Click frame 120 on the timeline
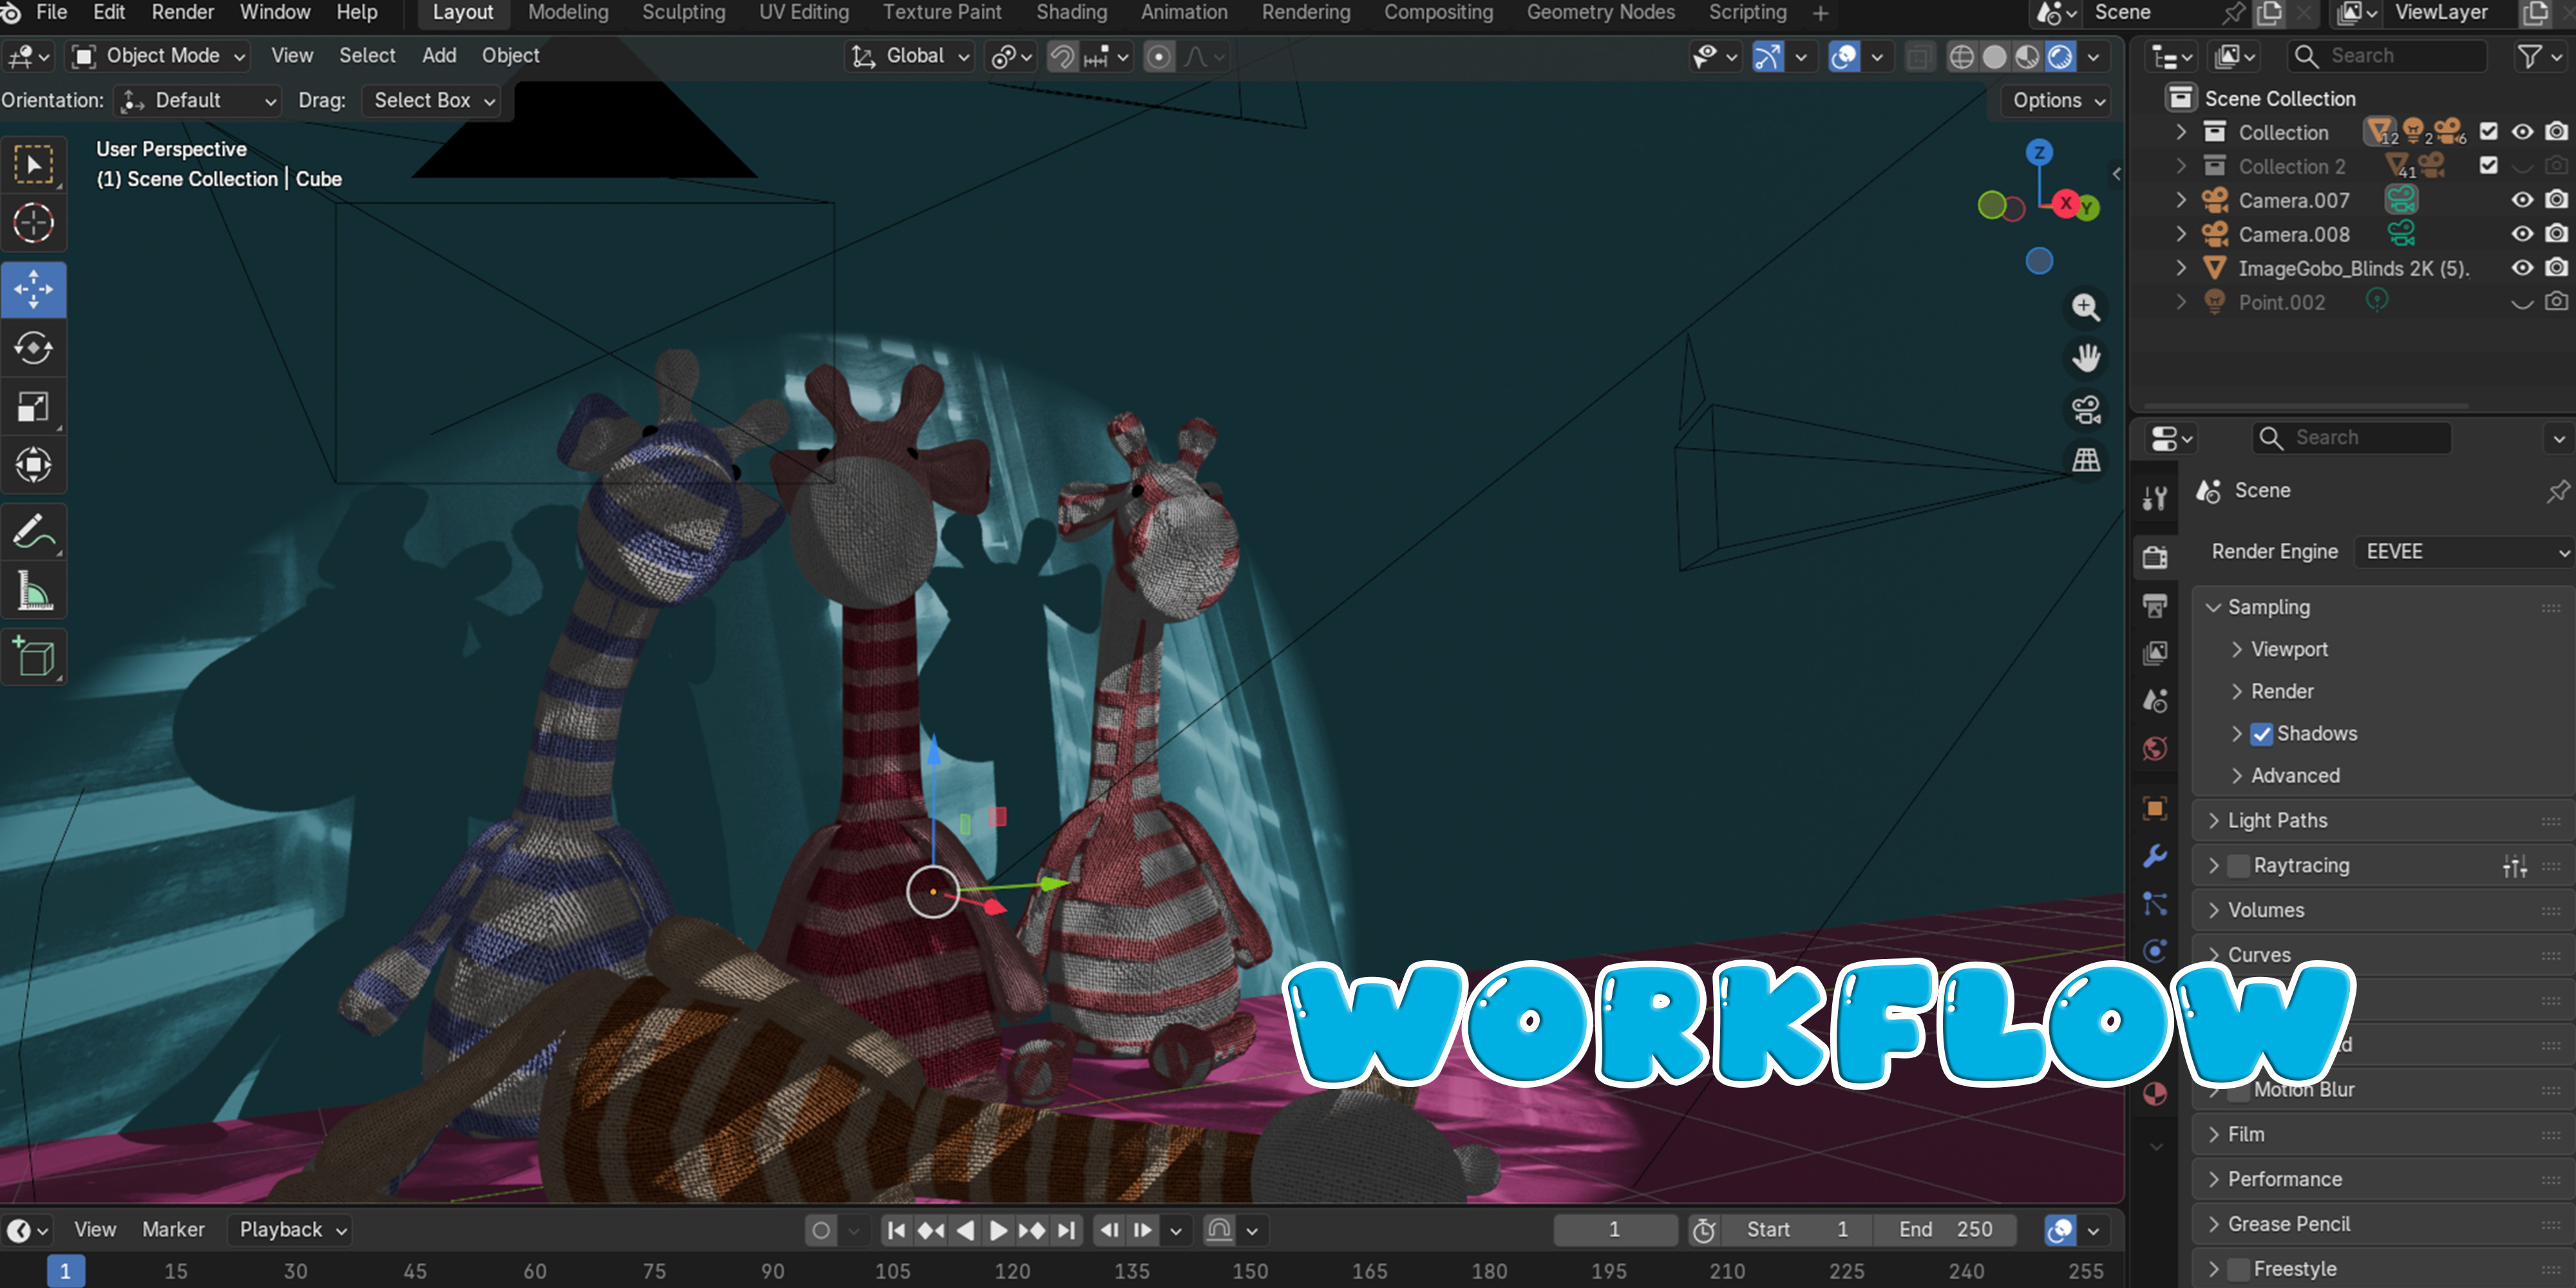Viewport: 2576px width, 1288px height. click(x=1012, y=1271)
